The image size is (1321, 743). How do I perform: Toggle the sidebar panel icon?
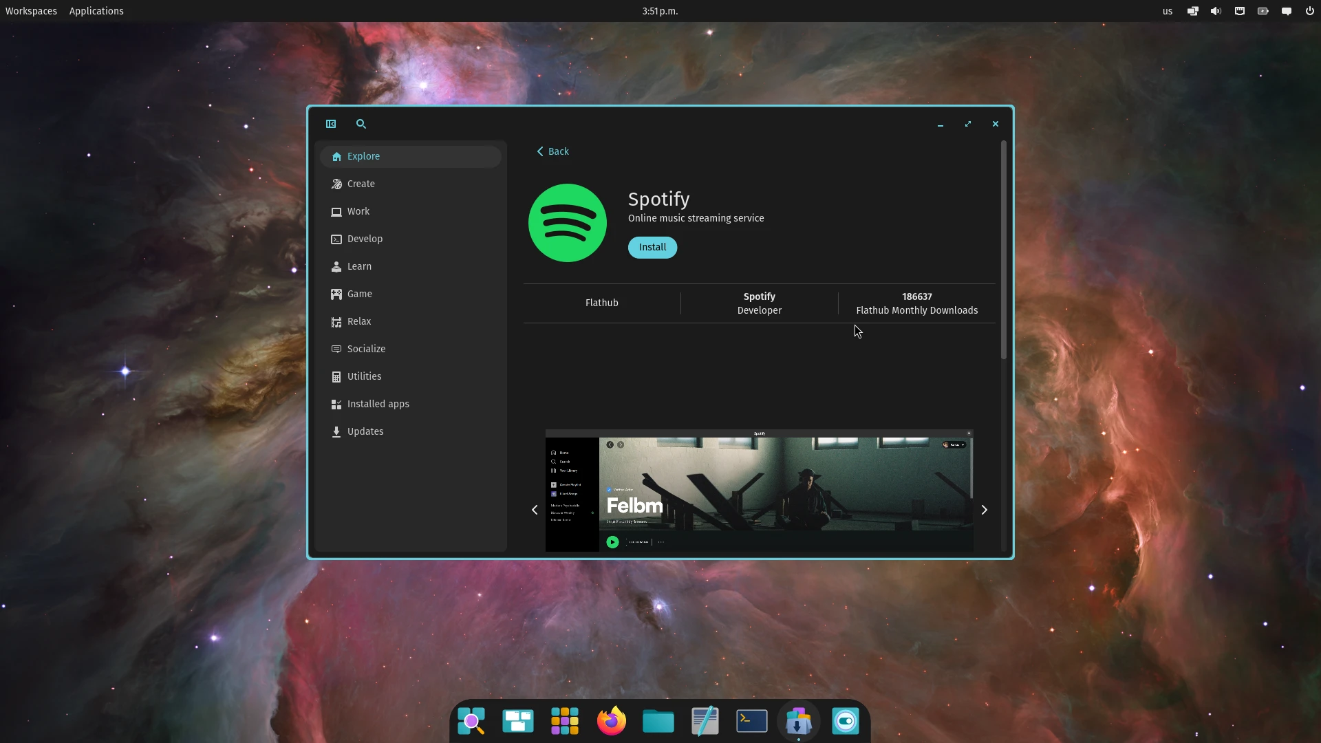pyautogui.click(x=331, y=124)
